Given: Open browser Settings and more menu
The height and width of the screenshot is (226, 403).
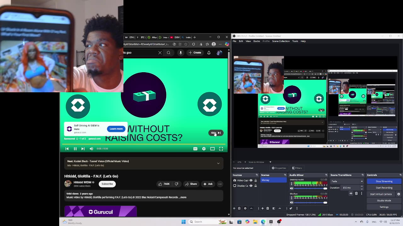Looking at the screenshot, I should point(220,44).
